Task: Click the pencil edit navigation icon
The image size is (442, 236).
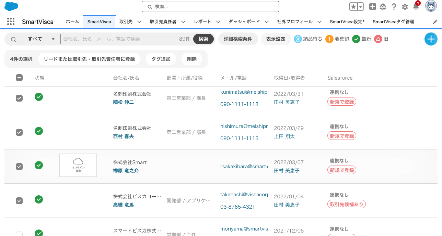Action: (x=435, y=22)
